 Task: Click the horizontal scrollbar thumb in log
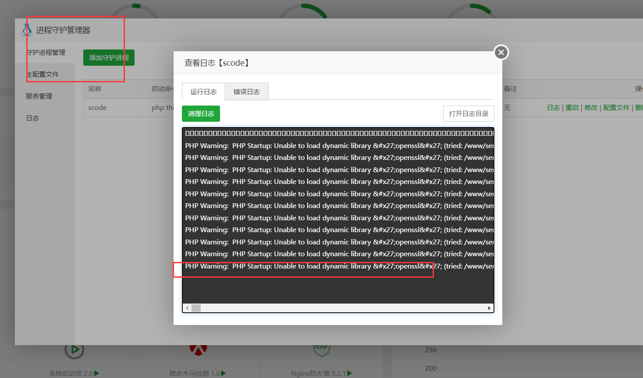(x=196, y=308)
